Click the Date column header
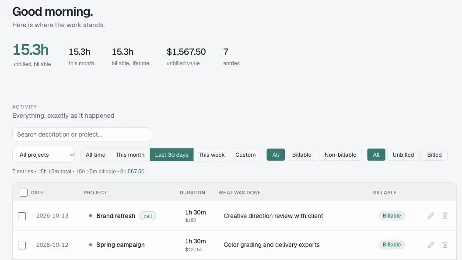This screenshot has height=260, width=462. coord(37,193)
